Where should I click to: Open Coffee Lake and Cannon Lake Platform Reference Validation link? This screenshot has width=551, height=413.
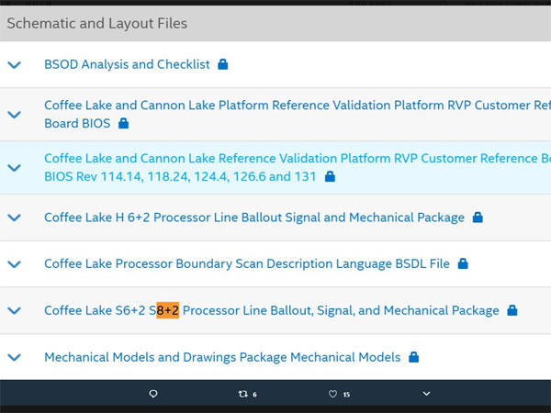[298, 114]
